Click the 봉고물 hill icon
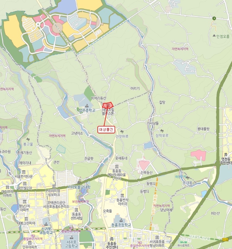 28,139
